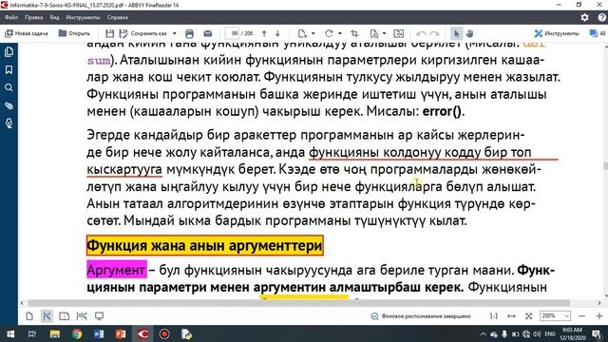Image resolution: width=608 pixels, height=342 pixels.
Task: Click the screen recorder taskbar icon
Action: point(164,333)
